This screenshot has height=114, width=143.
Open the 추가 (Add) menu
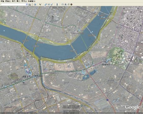pos(24,1)
